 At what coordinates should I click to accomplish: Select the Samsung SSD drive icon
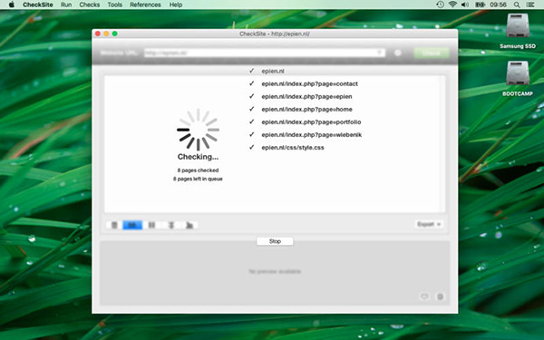coord(518,25)
